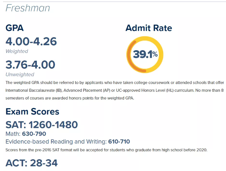This screenshot has width=226, height=171.
Task: Click the Math 630-790 score range
Action: tap(26, 134)
